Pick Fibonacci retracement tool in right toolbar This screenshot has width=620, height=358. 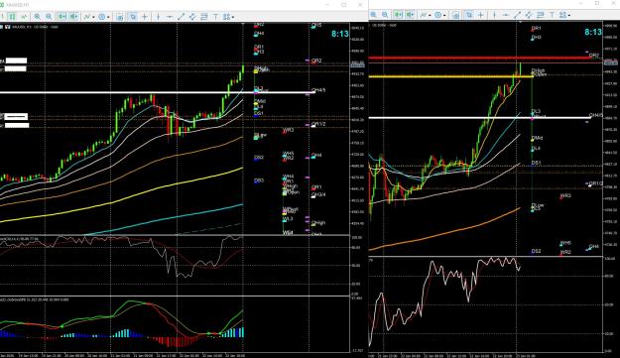tap(540, 15)
